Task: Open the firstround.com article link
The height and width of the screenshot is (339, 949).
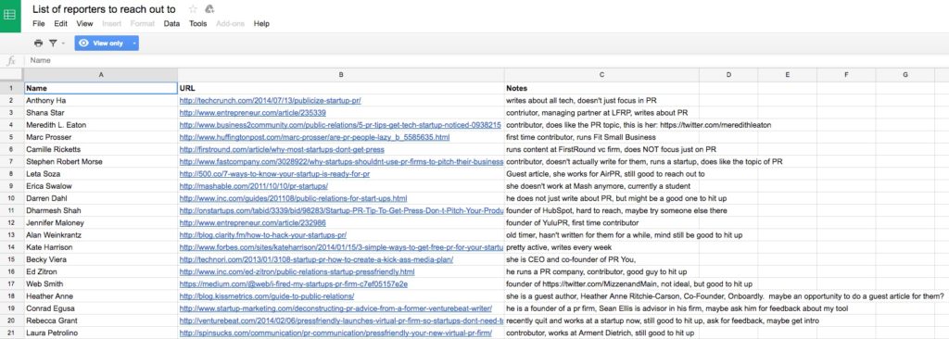Action: (282, 149)
